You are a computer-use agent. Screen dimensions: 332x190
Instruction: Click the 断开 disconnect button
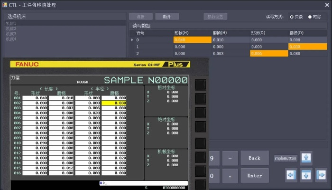tap(166, 17)
